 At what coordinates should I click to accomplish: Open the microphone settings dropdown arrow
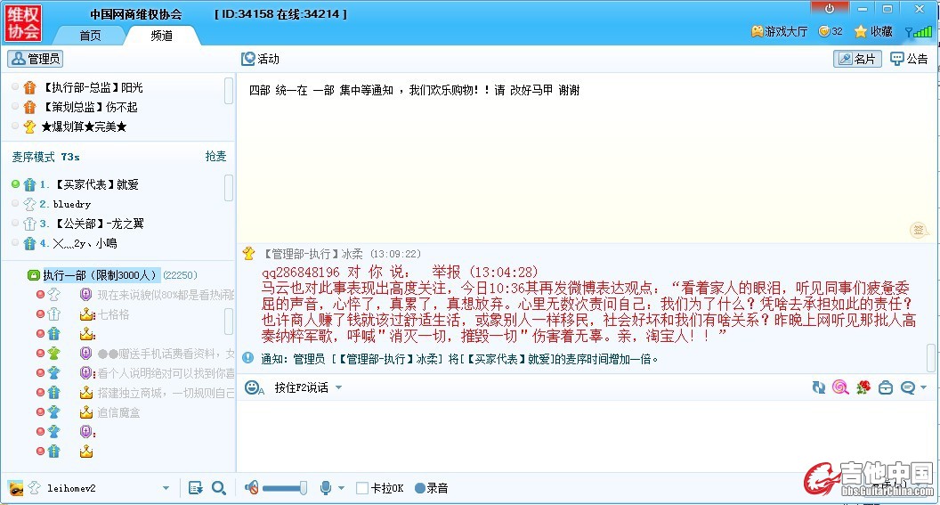pos(342,488)
